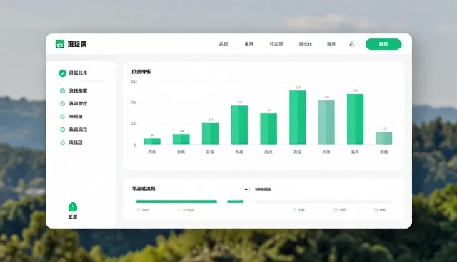The image size is (457, 262).
Task: Open the third top navigation menu item
Action: 276,44
